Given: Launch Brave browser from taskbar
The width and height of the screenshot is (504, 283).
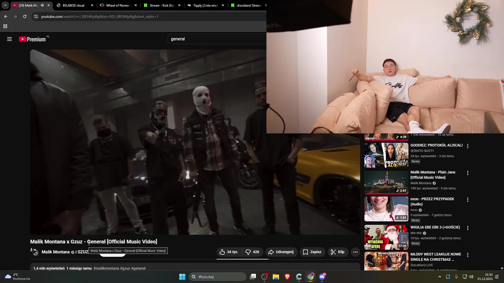Looking at the screenshot, I should click(x=287, y=277).
